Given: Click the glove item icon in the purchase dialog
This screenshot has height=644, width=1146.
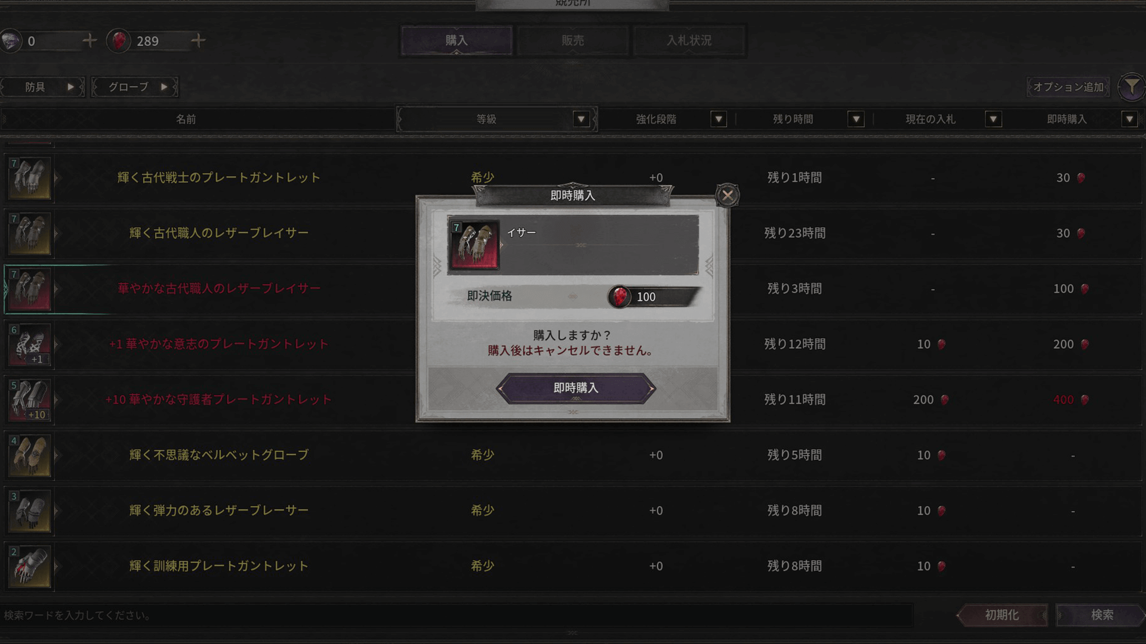Looking at the screenshot, I should click(x=474, y=244).
